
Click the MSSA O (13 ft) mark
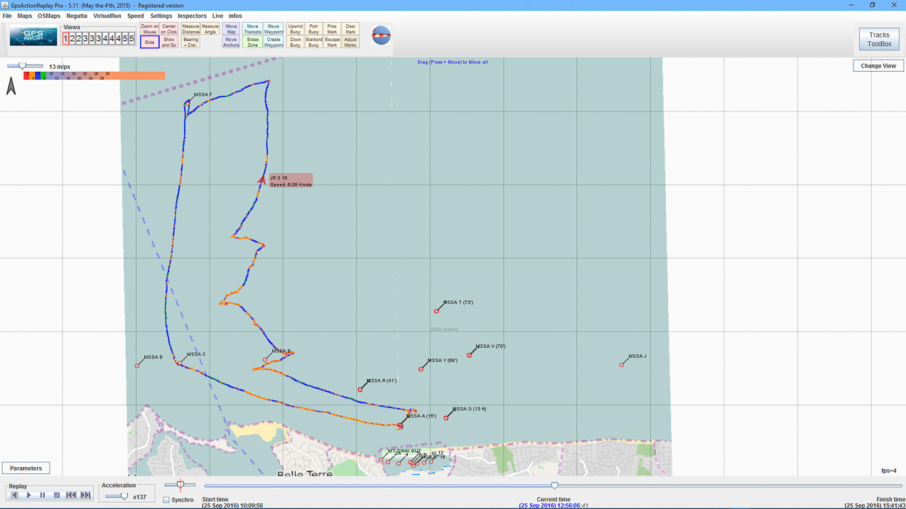pos(446,417)
